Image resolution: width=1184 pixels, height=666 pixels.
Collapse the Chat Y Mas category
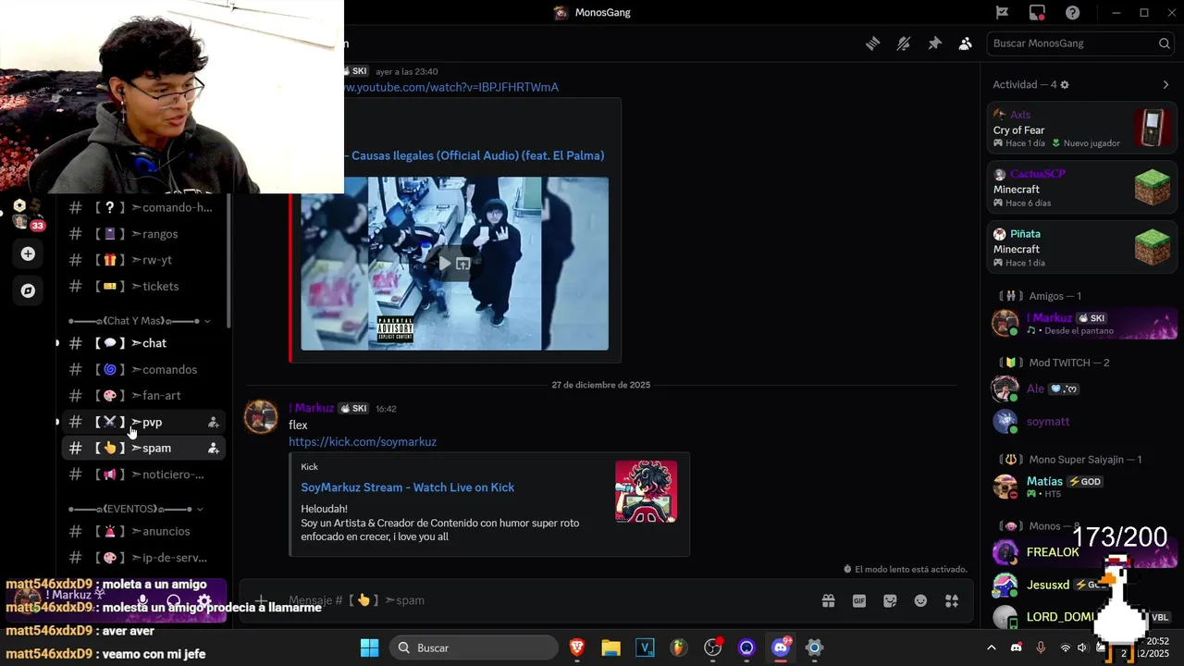pos(139,321)
